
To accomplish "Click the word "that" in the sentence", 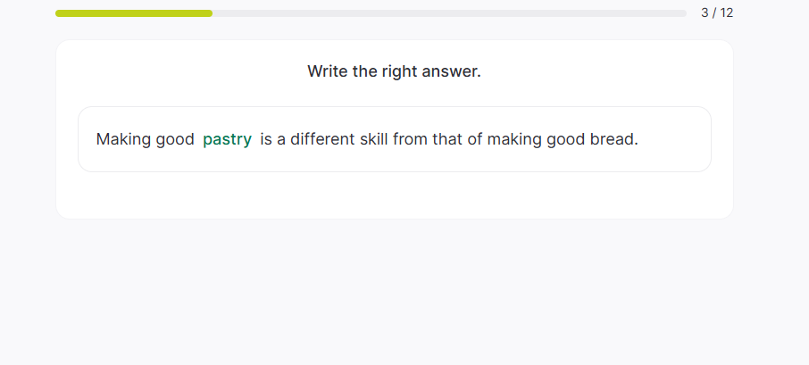I will click(447, 139).
